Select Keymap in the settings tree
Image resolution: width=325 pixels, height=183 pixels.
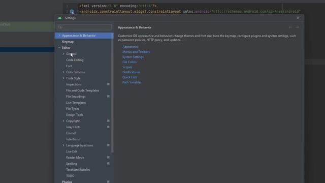[x=68, y=42]
